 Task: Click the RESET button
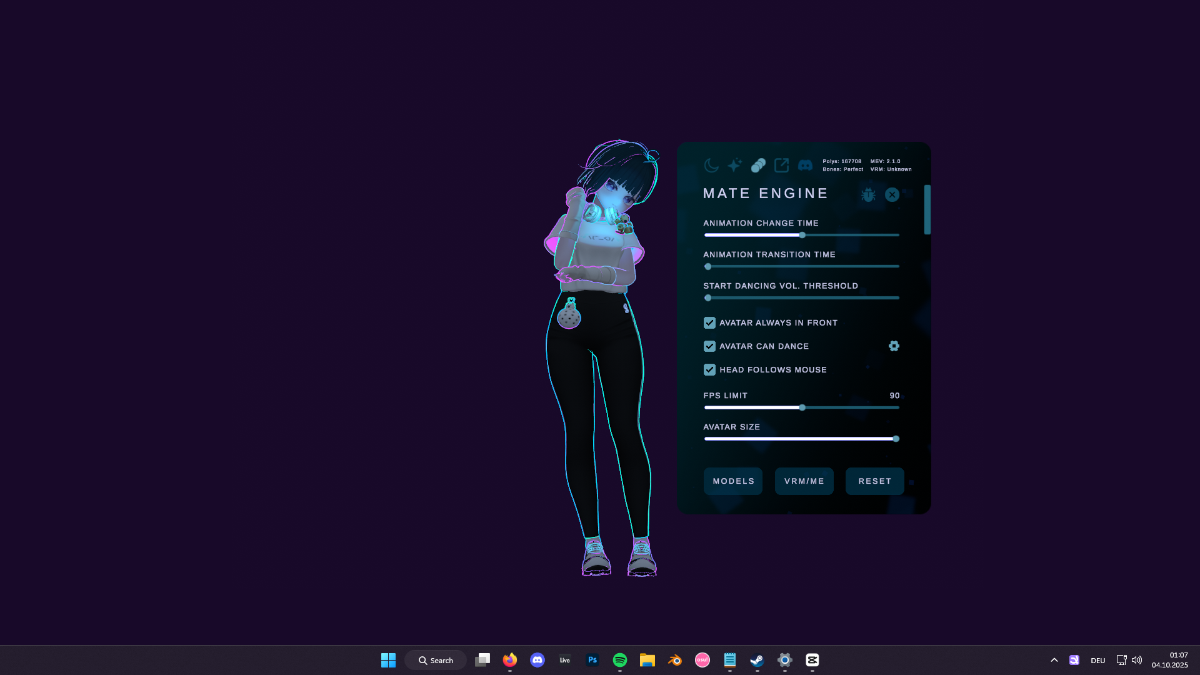[x=874, y=481]
